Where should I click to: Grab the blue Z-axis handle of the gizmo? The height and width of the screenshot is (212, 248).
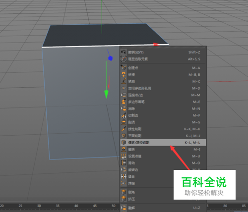(x=110, y=58)
